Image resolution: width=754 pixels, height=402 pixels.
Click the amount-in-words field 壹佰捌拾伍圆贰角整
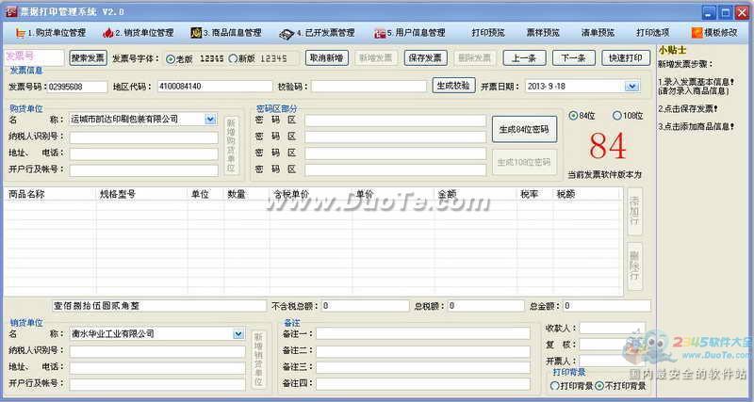tap(158, 306)
